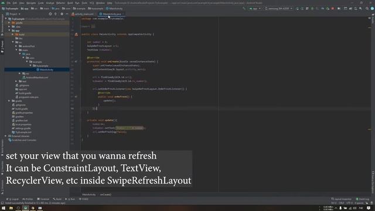375x211 pixels.
Task: Open the File menu
Action: (x=9, y=3)
